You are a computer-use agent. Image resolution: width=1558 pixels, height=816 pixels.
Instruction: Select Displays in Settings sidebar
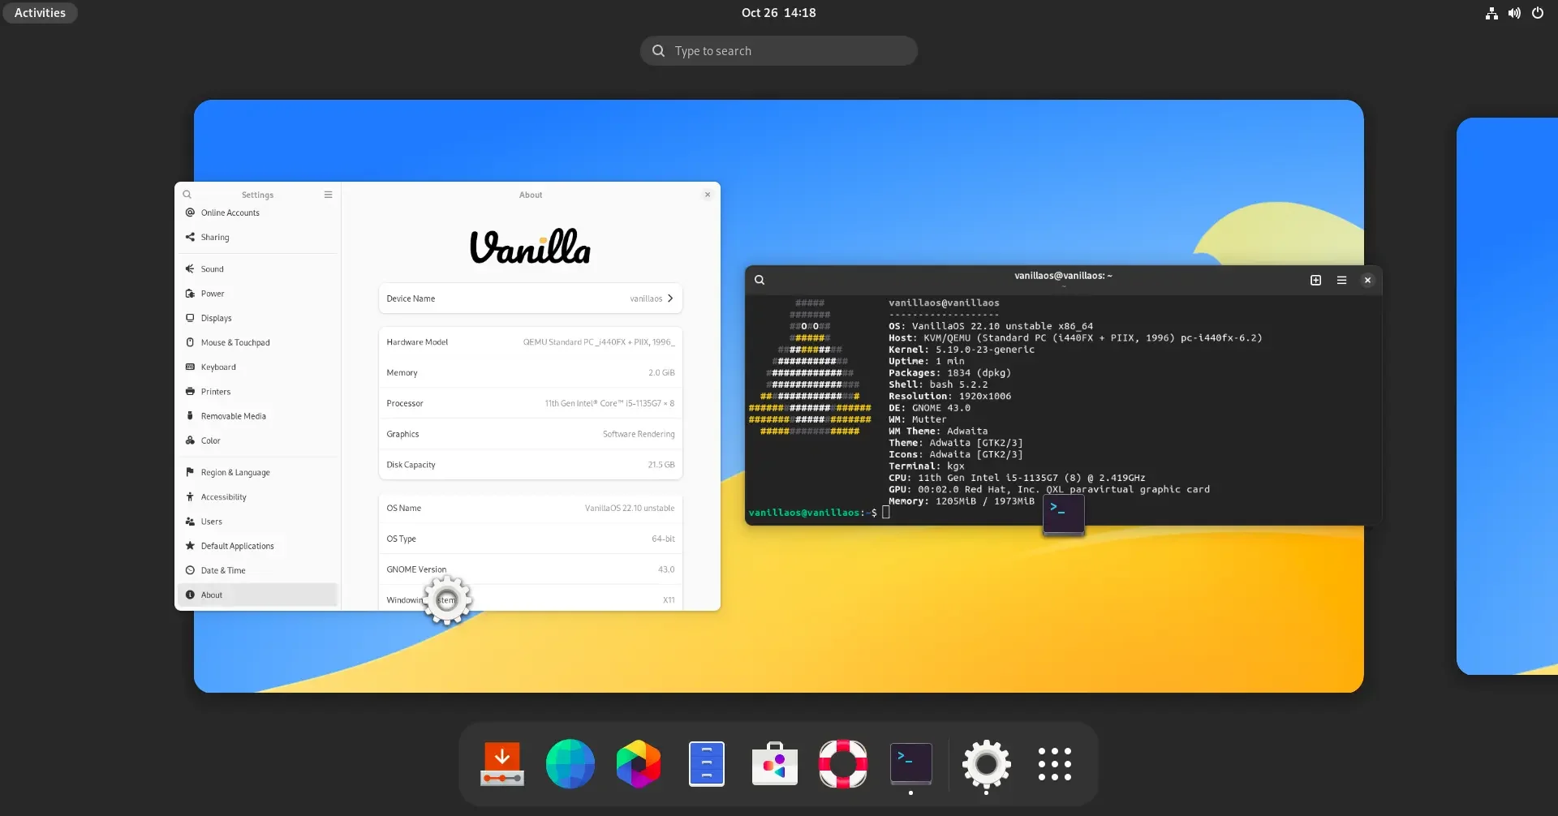[258, 318]
